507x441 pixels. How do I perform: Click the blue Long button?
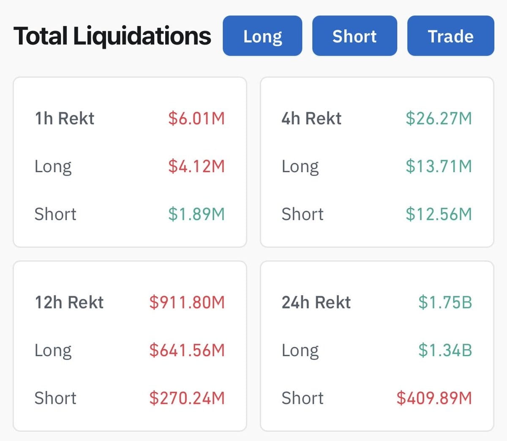pos(262,36)
